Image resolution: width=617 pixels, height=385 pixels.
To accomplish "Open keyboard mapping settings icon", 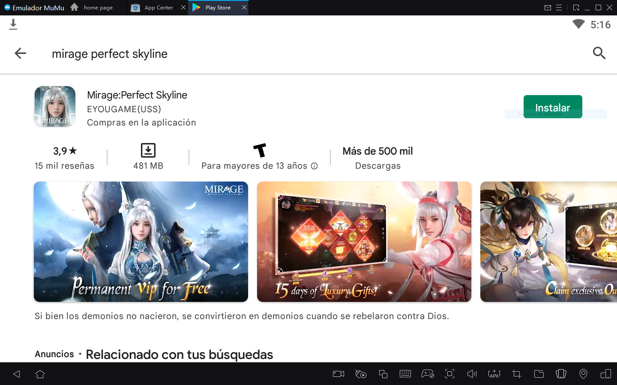I will (405, 374).
